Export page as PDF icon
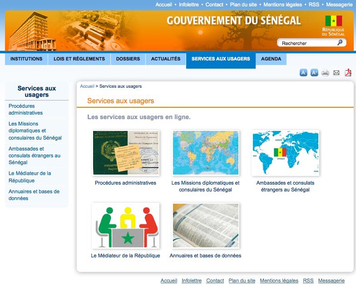Image resolution: width=356 pixels, height=291 pixels. pos(348,73)
